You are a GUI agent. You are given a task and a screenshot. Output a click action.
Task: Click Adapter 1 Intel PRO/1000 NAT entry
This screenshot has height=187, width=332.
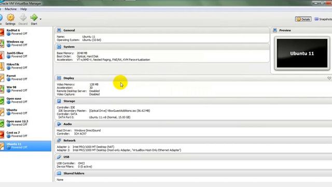(x=93, y=146)
